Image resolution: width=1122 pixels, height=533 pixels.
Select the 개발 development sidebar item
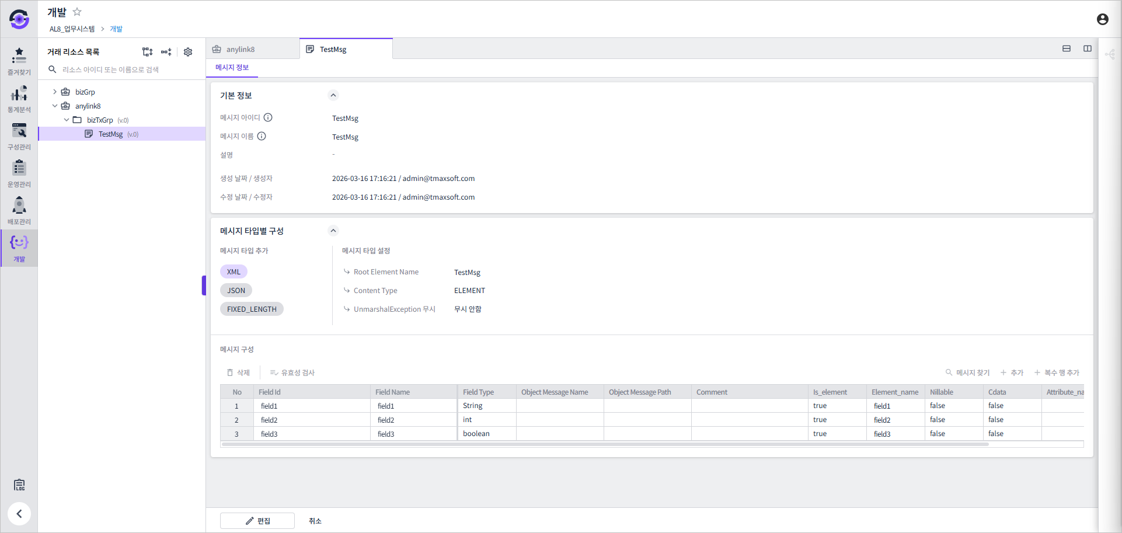pos(19,248)
